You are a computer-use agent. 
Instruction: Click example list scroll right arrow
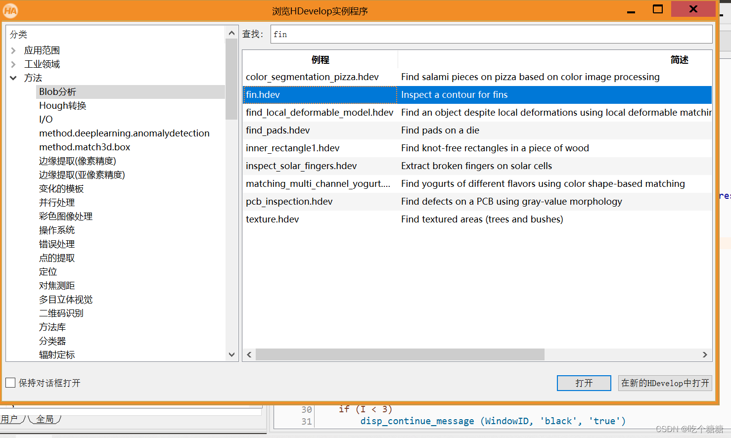705,354
